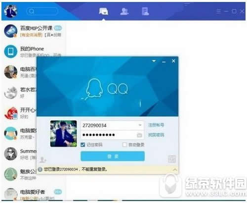Viewport: 247px width, 203px height.
Task: Click the online status badge on account photo
Action: [x=75, y=145]
